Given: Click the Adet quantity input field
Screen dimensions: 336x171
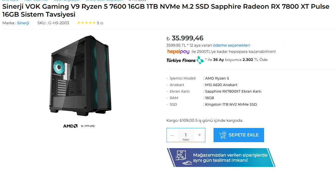Looking at the screenshot, I should click(x=186, y=135).
